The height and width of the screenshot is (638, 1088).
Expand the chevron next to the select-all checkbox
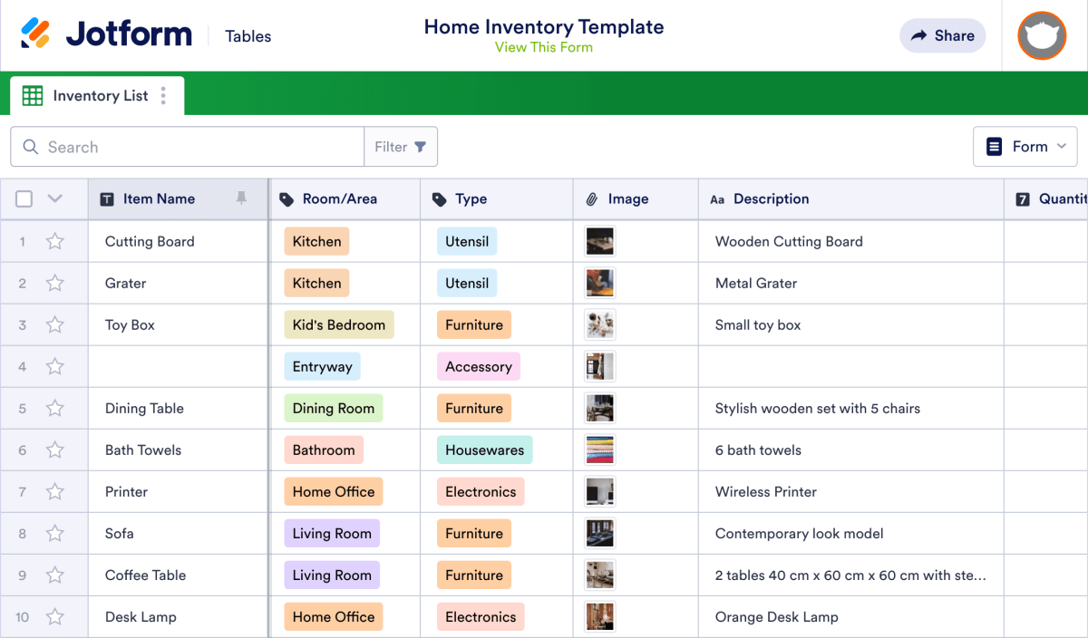coord(52,198)
